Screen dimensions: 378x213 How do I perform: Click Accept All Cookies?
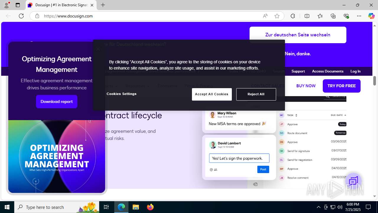[x=212, y=94]
